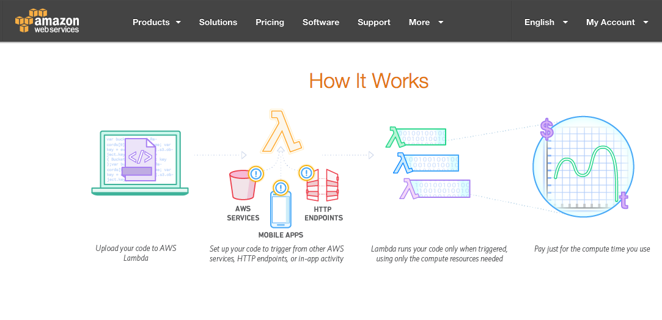This screenshot has width=662, height=320.
Task: Expand the Products dropdown arrow
Action: pos(178,23)
